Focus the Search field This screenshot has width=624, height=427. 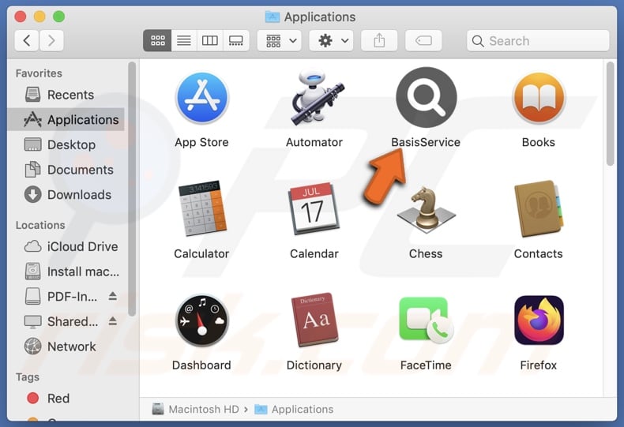[538, 40]
